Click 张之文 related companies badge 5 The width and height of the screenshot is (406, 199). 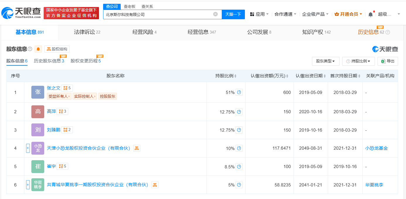67,88
